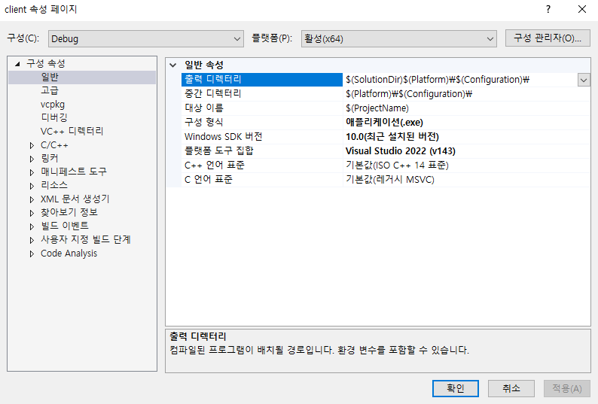Click the 적용(A) button
This screenshot has width=598, height=404.
pyautogui.click(x=567, y=388)
